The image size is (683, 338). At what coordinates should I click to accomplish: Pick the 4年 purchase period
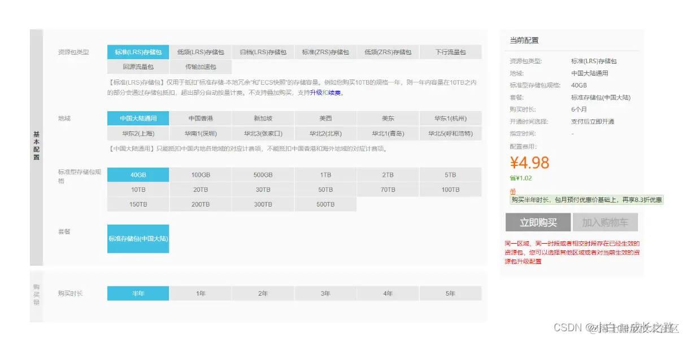[388, 293]
